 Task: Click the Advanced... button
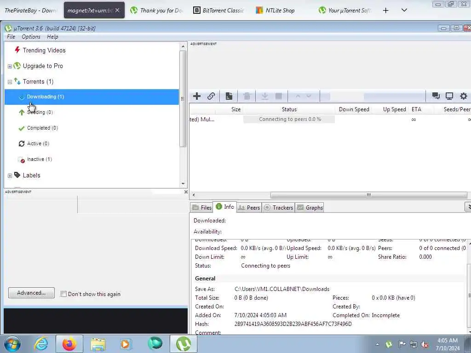pos(32,293)
